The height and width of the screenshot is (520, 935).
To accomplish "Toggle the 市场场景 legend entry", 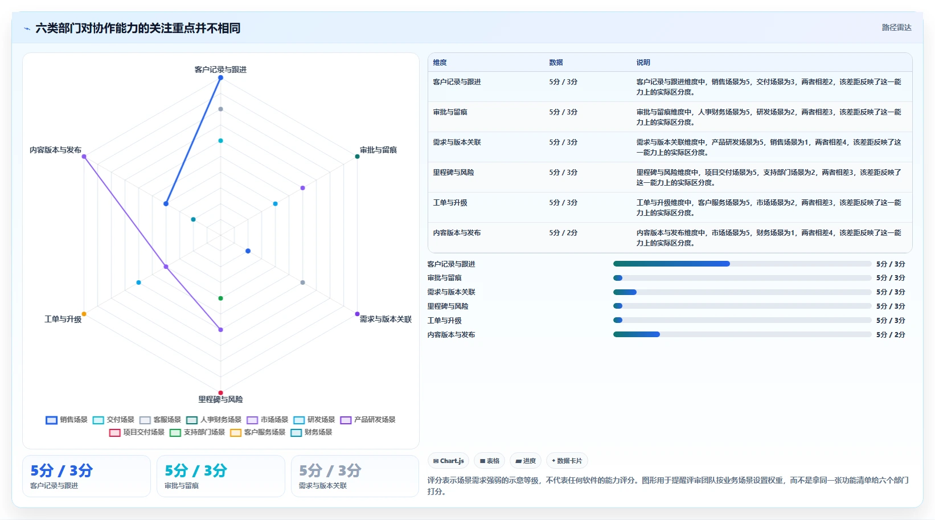I will coord(267,420).
